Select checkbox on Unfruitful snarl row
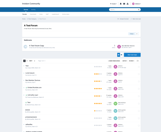Screen dimensions: 161x132 pyautogui.click(x=139, y=96)
